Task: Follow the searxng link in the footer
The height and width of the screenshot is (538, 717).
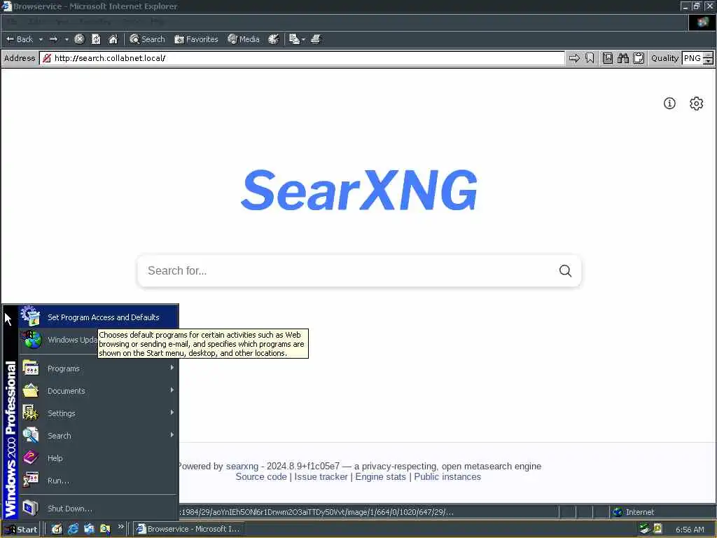Action: [x=242, y=466]
